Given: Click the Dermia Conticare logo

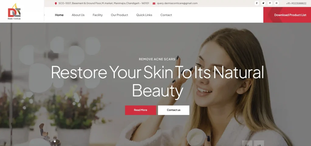Looking at the screenshot, I should (x=14, y=12).
